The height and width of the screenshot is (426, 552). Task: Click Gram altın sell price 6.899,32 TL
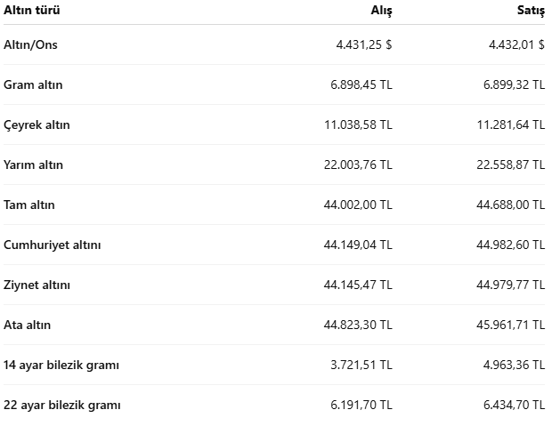click(x=514, y=84)
